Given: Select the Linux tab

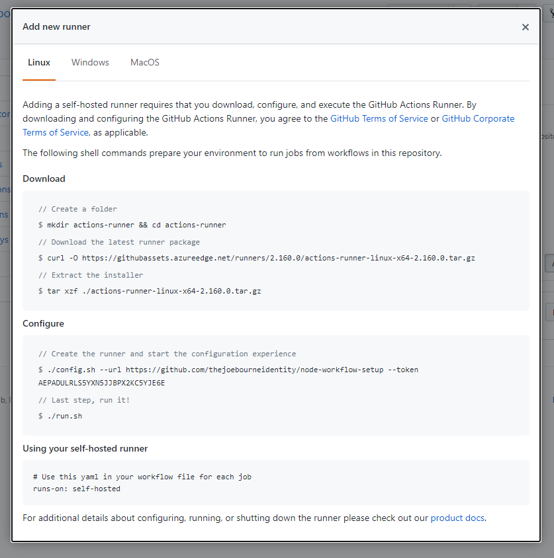Looking at the screenshot, I should [39, 63].
